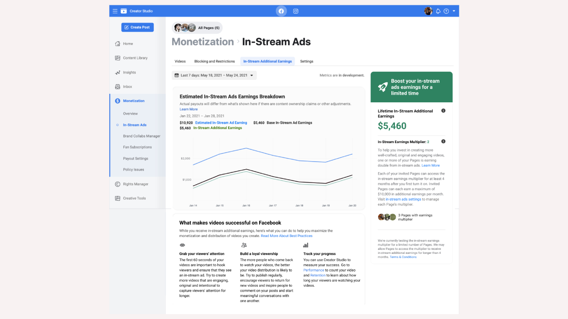Click the Monetization dollar icon in sidebar
This screenshot has height=319, width=568.
pos(118,101)
